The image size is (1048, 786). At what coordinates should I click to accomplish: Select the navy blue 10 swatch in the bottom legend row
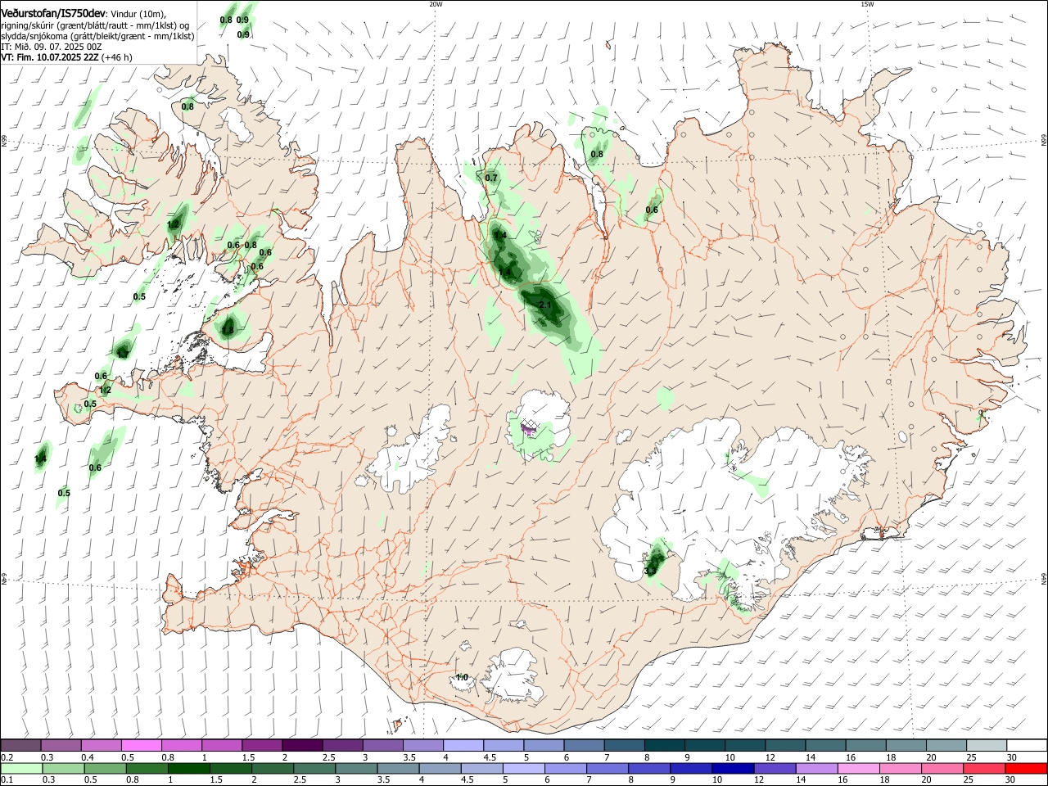pos(731,768)
